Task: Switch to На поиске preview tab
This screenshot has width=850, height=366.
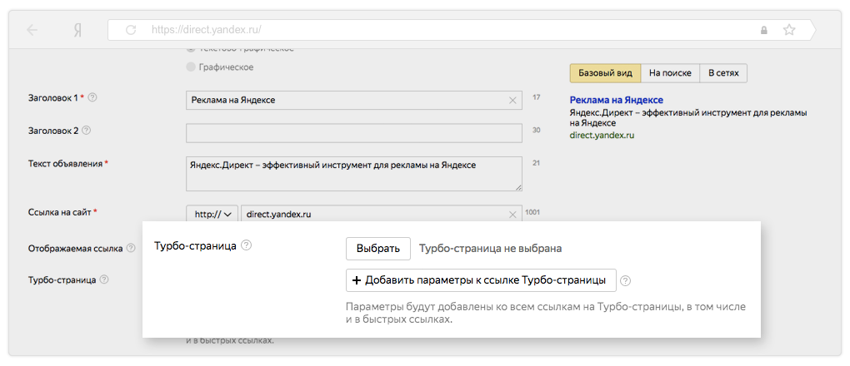Action: [670, 73]
